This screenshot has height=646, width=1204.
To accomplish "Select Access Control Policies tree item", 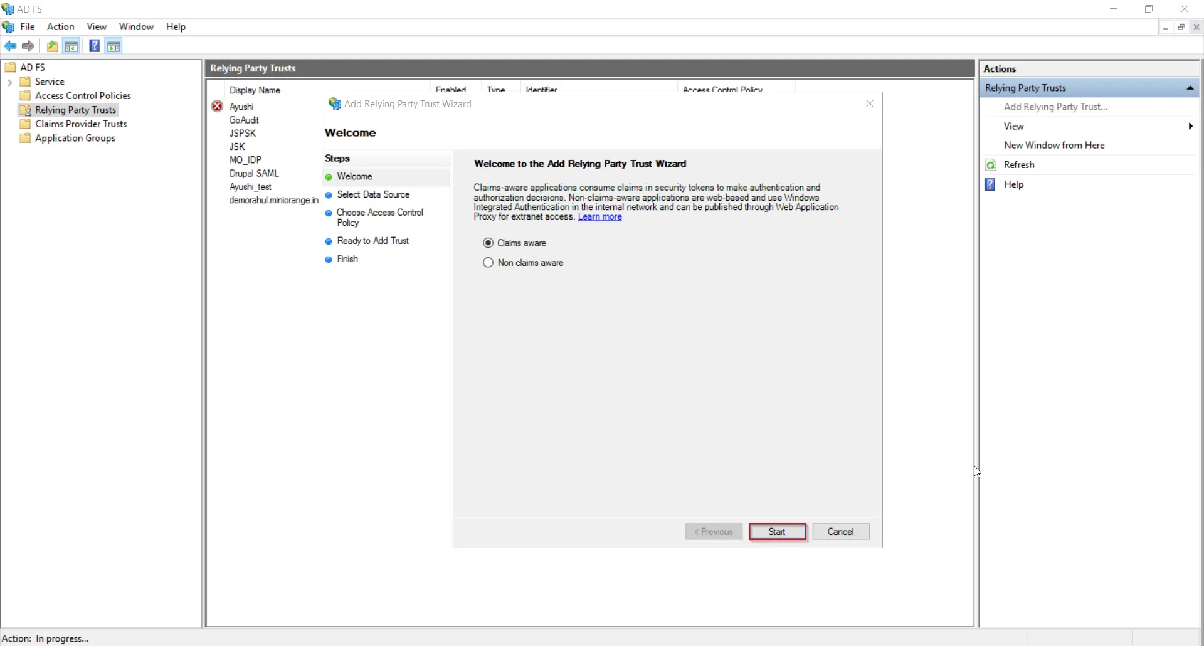I will point(83,95).
